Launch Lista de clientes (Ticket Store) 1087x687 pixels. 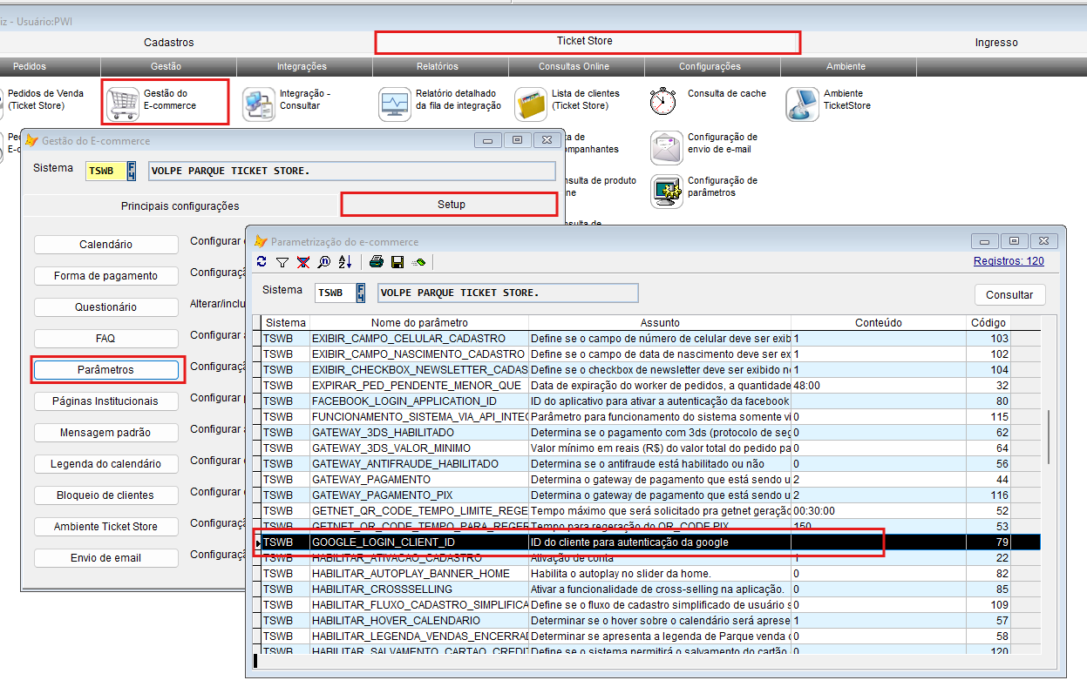pos(530,103)
